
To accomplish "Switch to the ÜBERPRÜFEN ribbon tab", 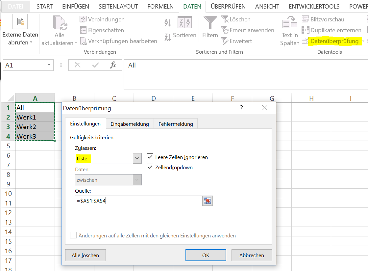I will tap(228, 6).
